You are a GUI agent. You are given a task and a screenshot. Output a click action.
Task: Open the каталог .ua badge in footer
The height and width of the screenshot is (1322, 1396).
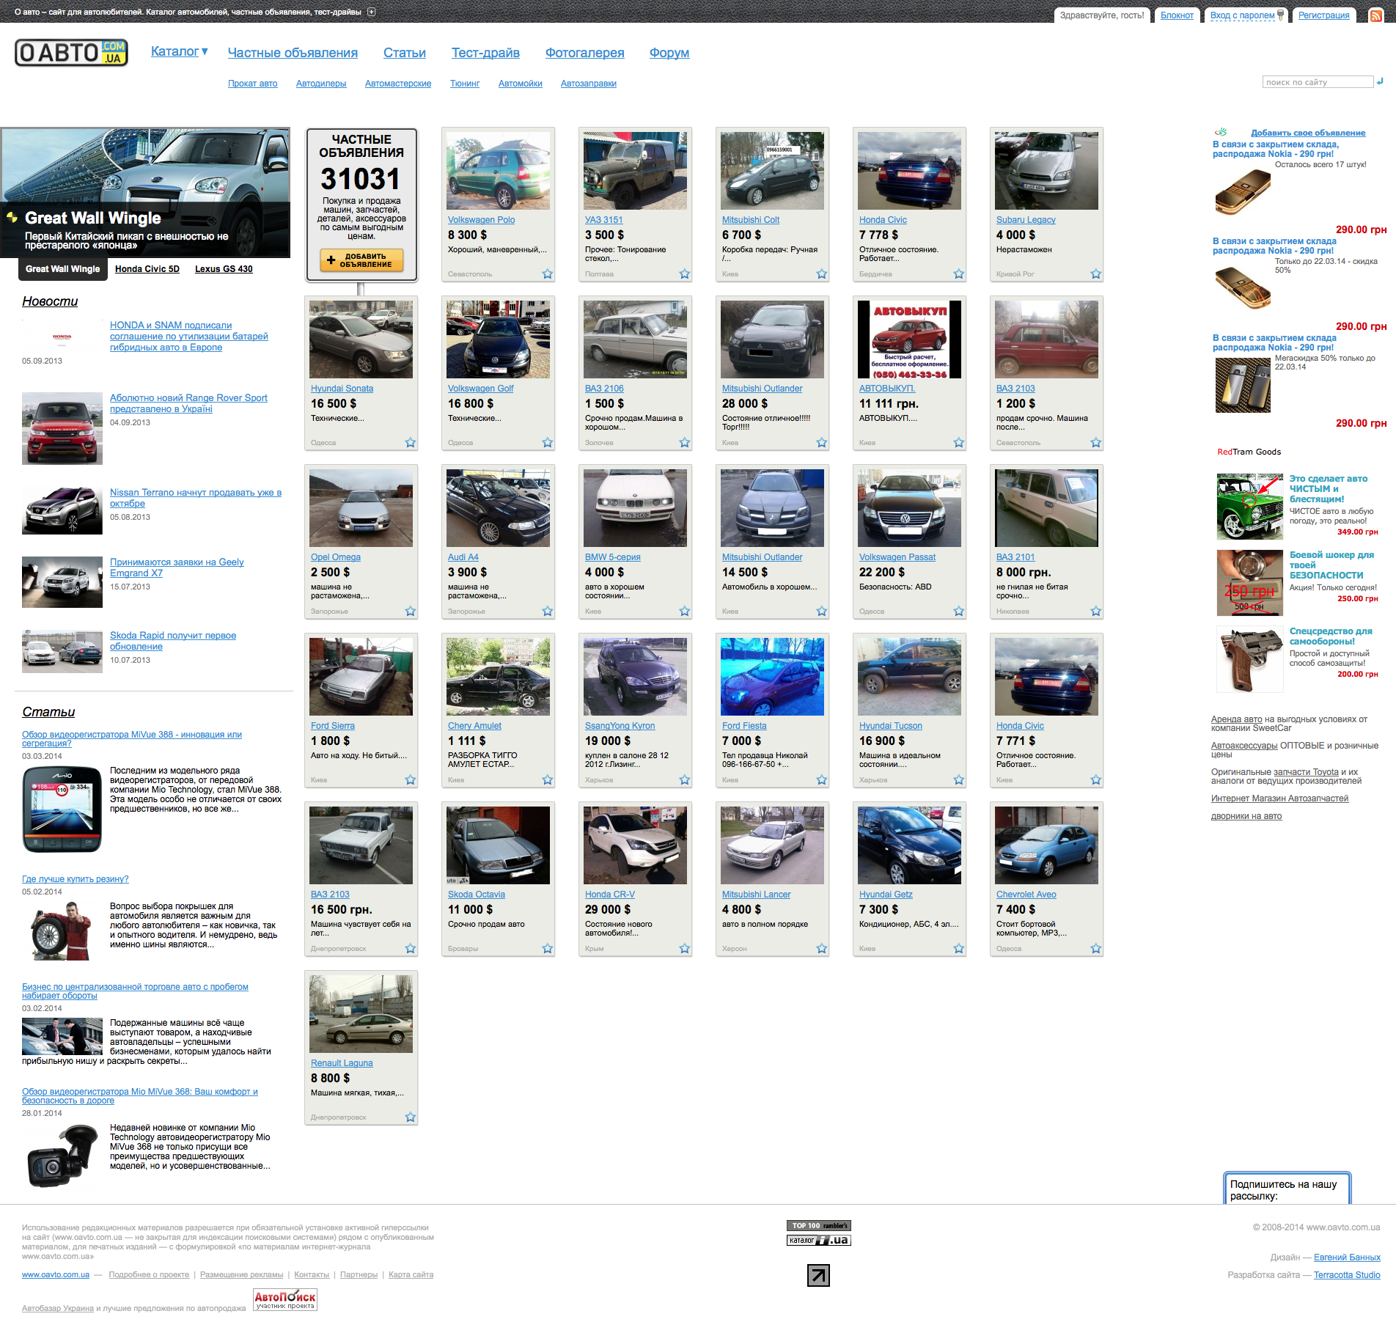[x=819, y=1240]
